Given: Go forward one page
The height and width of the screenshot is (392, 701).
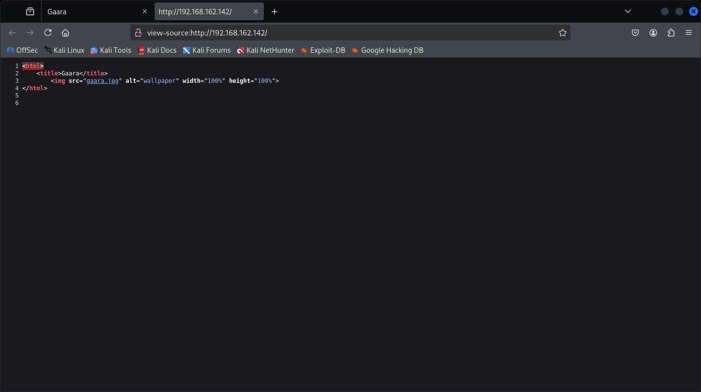Looking at the screenshot, I should [x=30, y=33].
